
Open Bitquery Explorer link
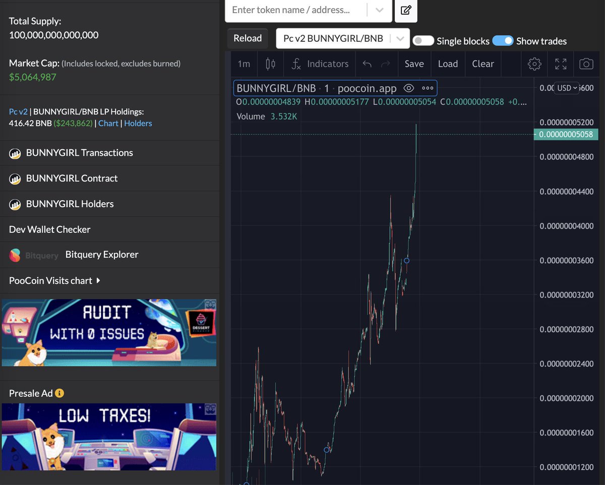102,255
